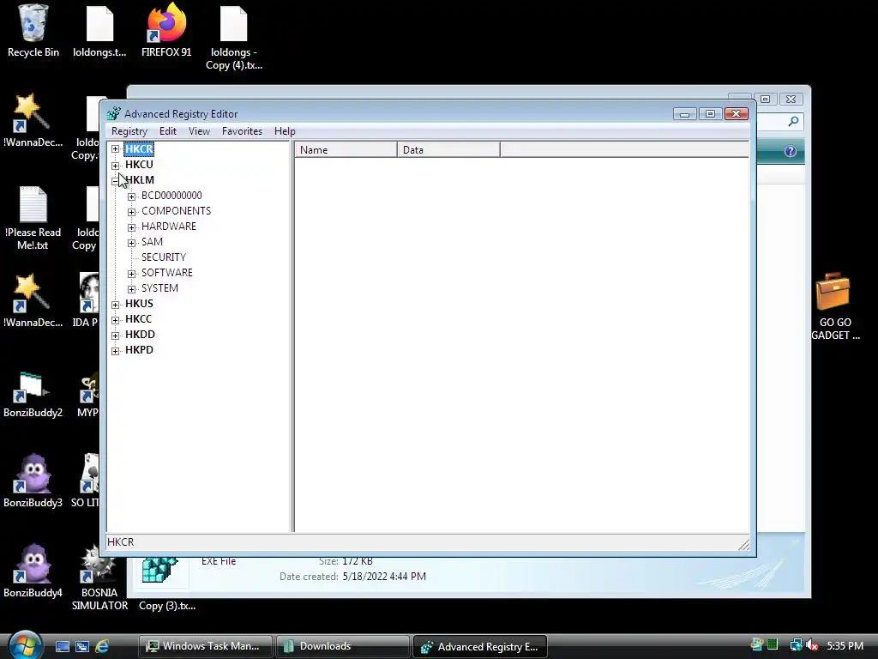
Task: Expand the BCD00000000 key
Action: pyautogui.click(x=131, y=196)
